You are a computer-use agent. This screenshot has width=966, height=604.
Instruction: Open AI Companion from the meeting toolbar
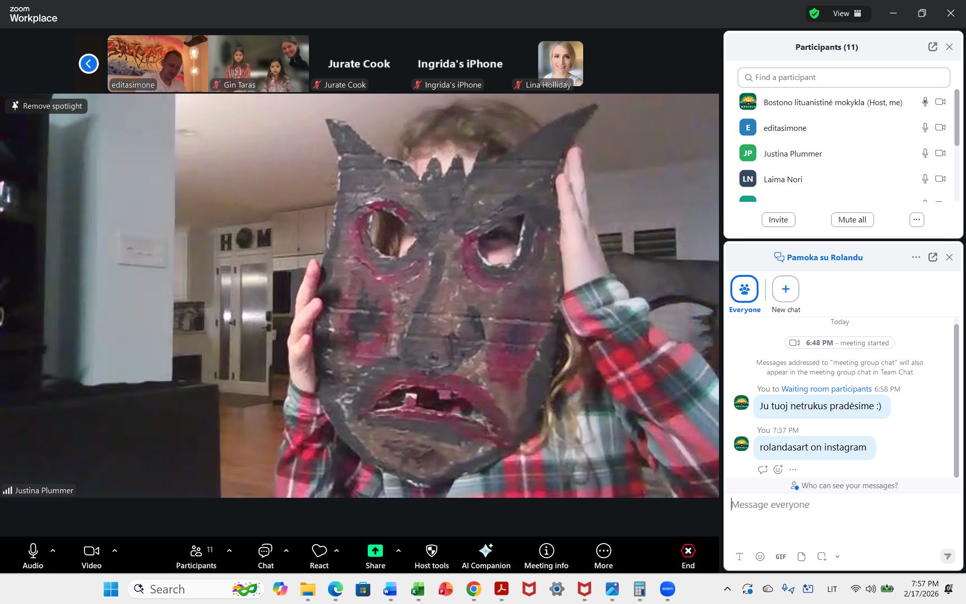486,551
